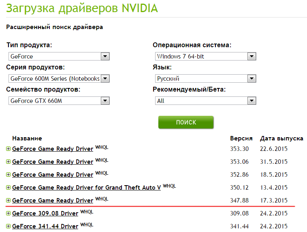Open GeForce Game Ready Driver 353.30 link
307x232 pixels.
pyautogui.click(x=53, y=149)
